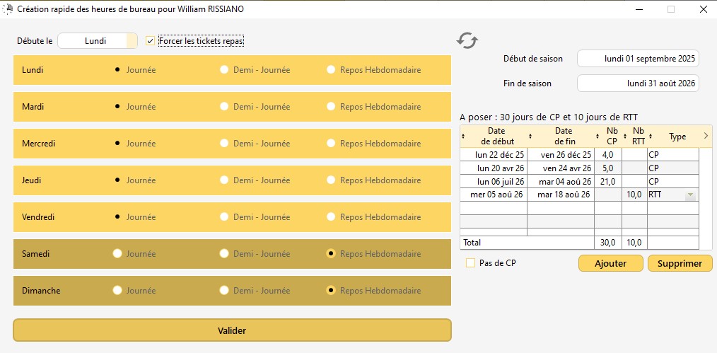This screenshot has height=353, width=717.
Task: Click the sort arrows on Date de début column
Action: [x=463, y=136]
